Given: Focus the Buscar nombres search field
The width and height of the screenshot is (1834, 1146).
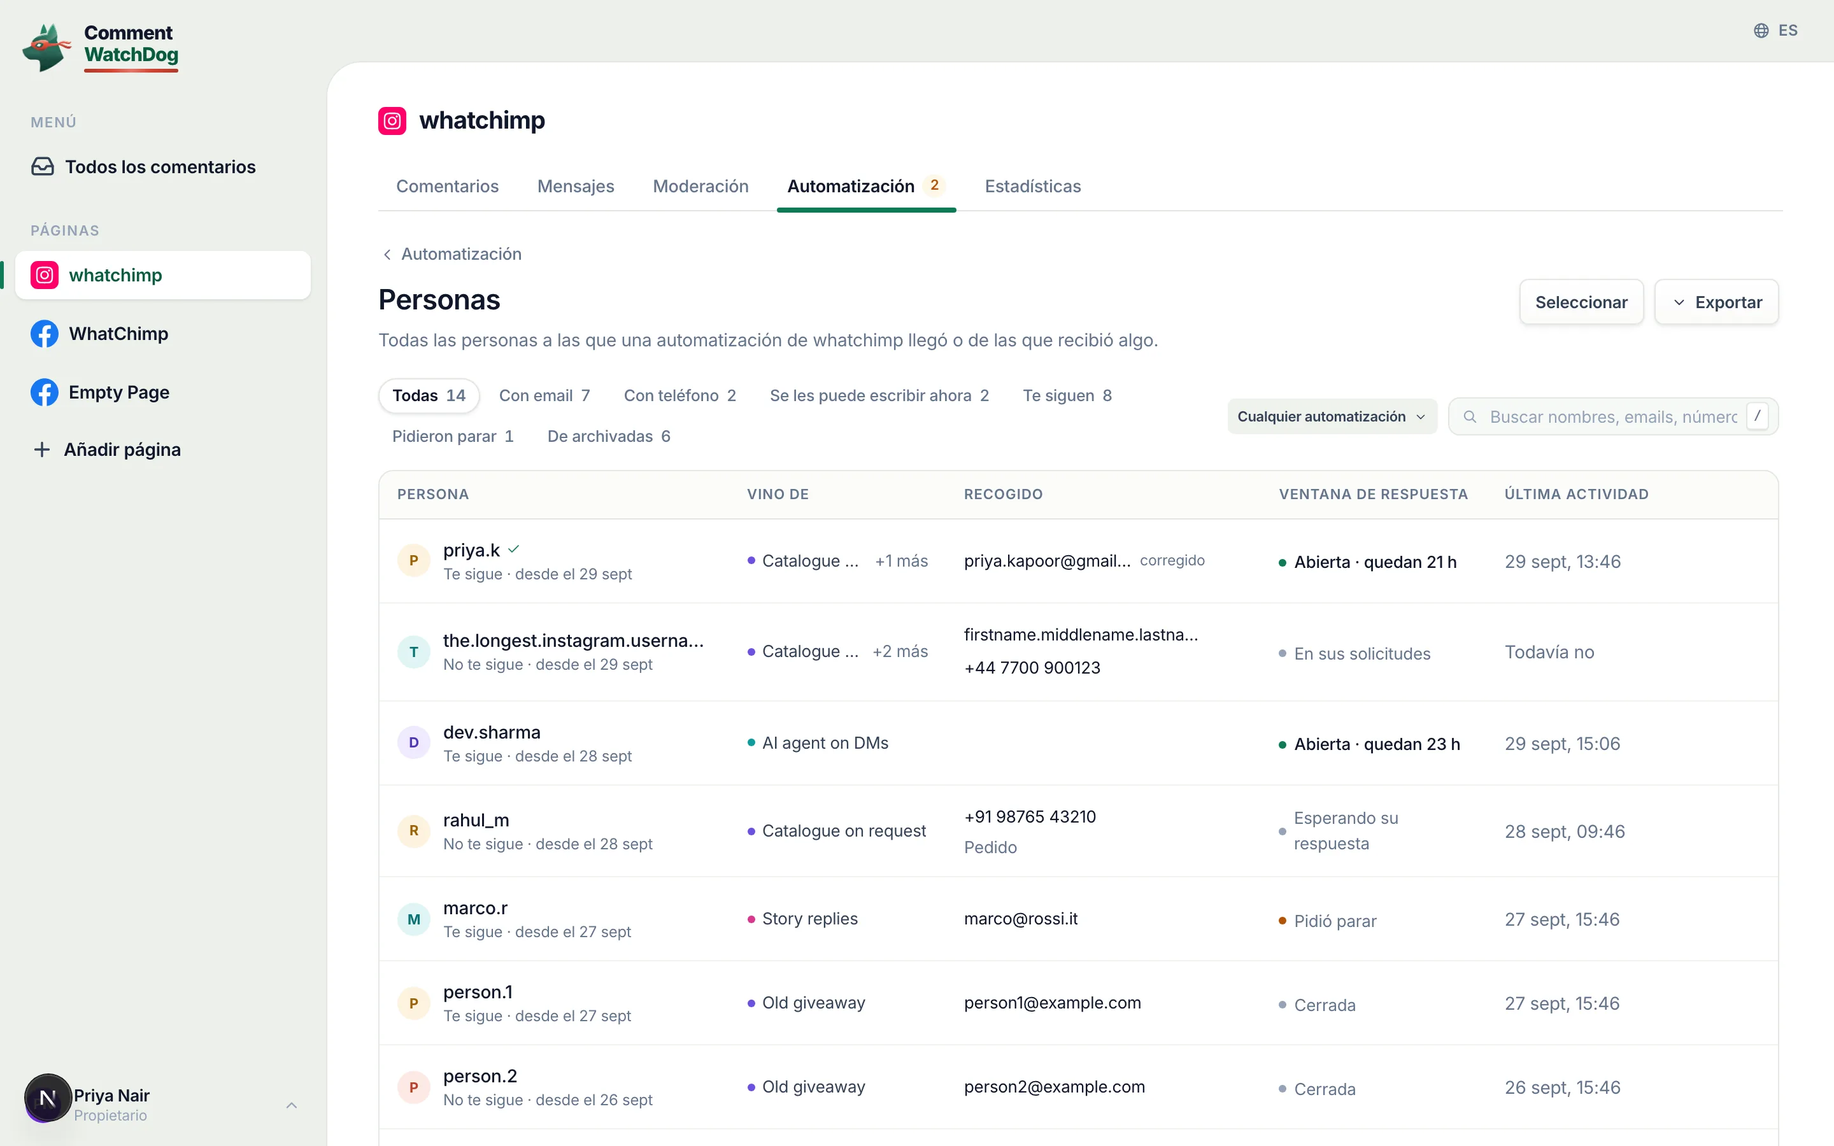Looking at the screenshot, I should (x=1612, y=417).
